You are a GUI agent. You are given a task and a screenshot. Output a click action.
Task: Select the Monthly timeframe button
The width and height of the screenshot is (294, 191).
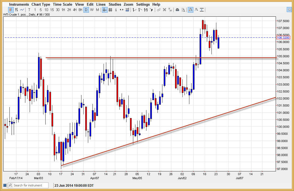[98, 10]
